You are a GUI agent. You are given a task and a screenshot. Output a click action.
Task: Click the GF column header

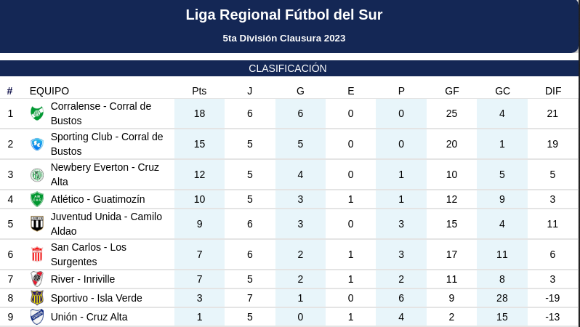tap(452, 91)
